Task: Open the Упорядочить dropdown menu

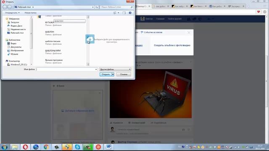Action: pos(12,13)
